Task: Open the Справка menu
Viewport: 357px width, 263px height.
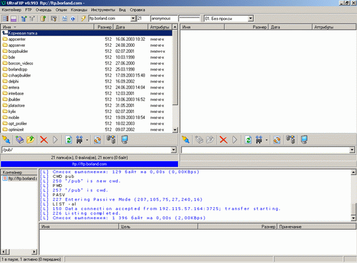Action: pyautogui.click(x=137, y=10)
